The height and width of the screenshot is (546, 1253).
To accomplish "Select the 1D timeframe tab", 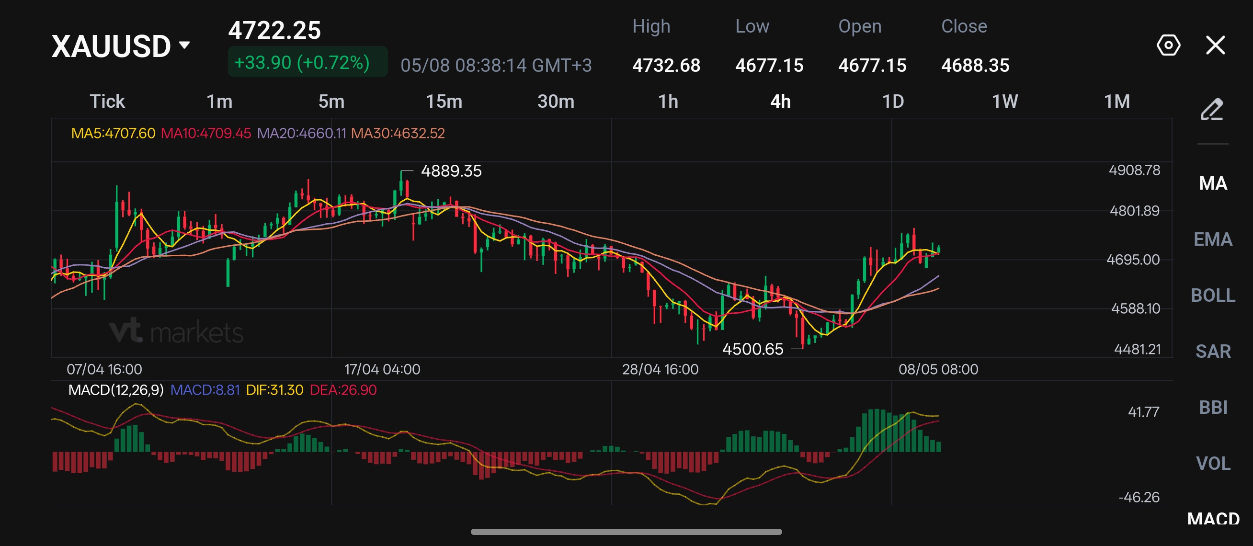I will (x=892, y=102).
